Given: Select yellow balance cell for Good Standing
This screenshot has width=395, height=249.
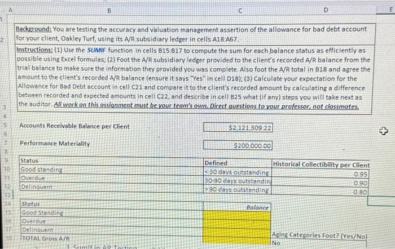Looking at the screenshot, I should 237,216.
